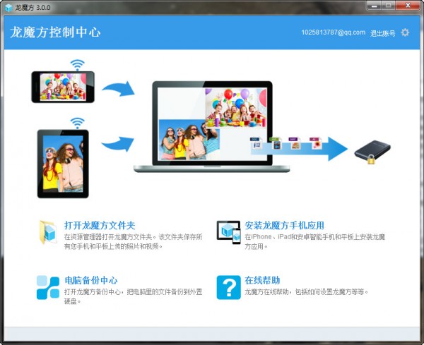Open 电脑备份中心 link
The image size is (424, 345).
coord(91,280)
